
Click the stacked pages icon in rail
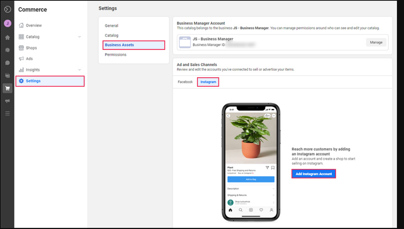click(7, 75)
